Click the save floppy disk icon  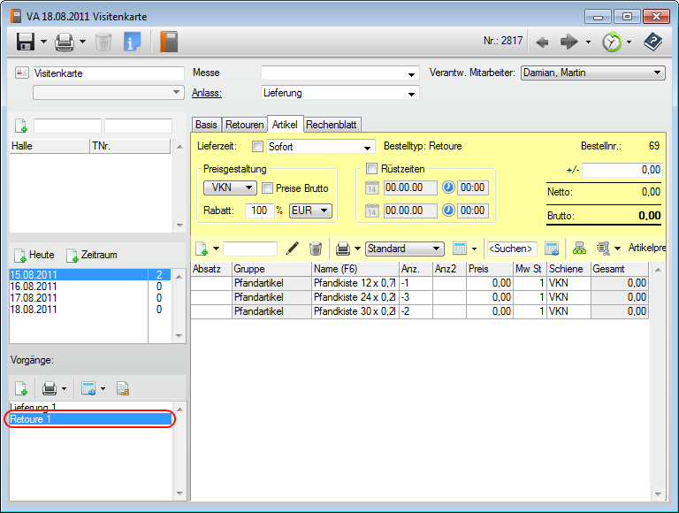pyautogui.click(x=26, y=42)
